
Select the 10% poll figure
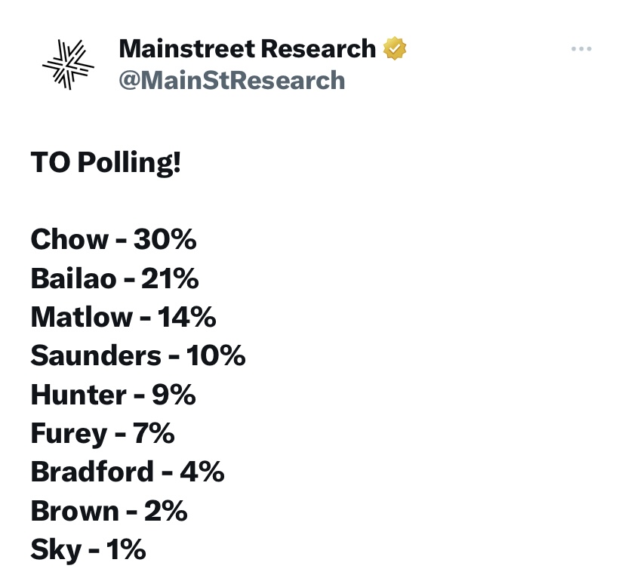(x=217, y=356)
